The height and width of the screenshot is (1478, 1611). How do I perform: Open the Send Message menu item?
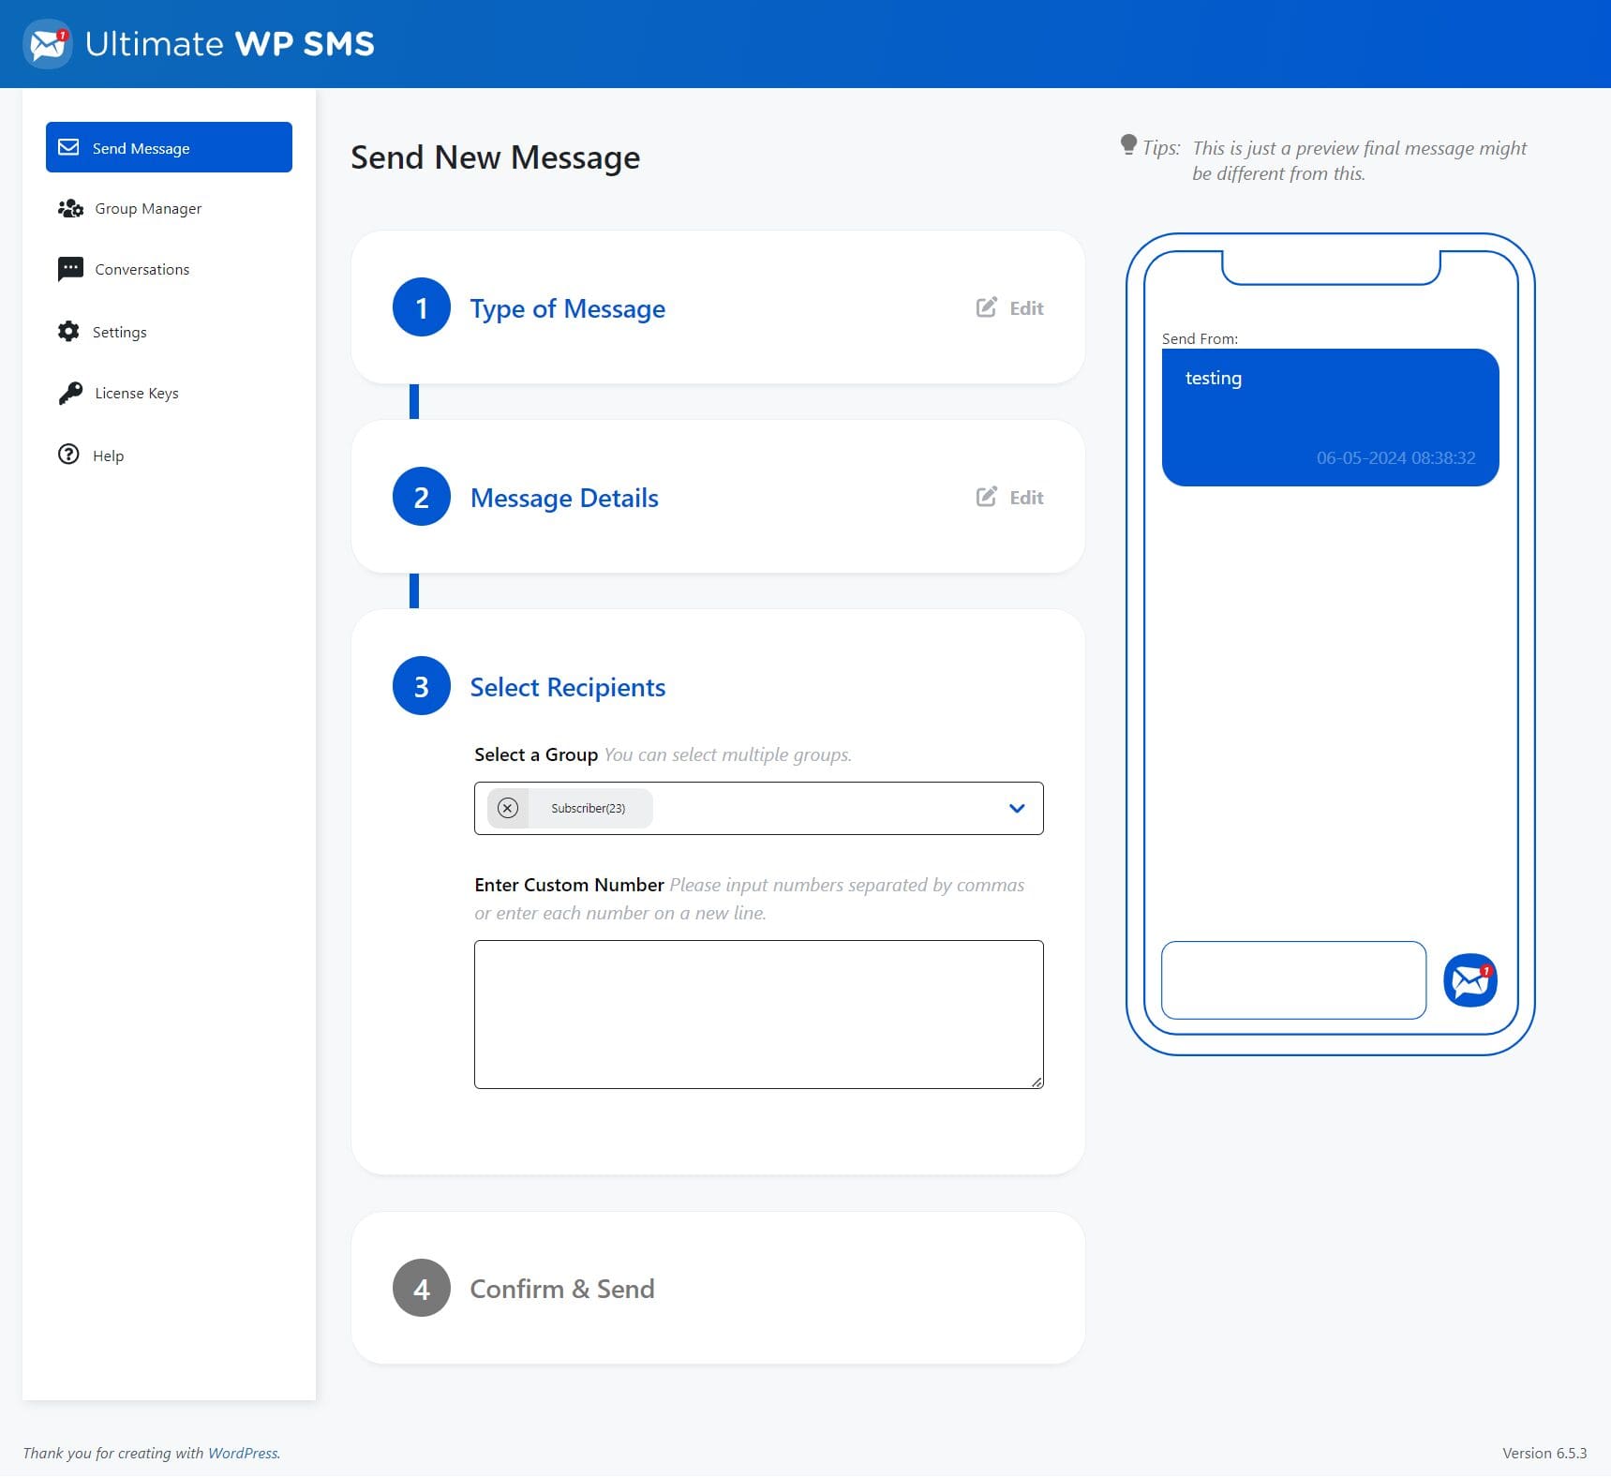click(169, 147)
